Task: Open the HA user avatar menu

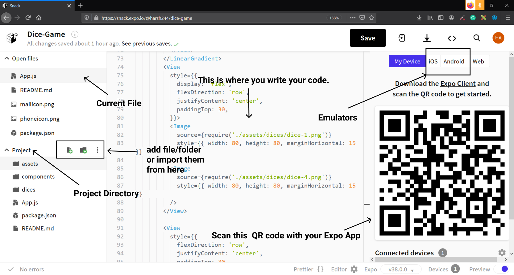Action: [x=498, y=38]
